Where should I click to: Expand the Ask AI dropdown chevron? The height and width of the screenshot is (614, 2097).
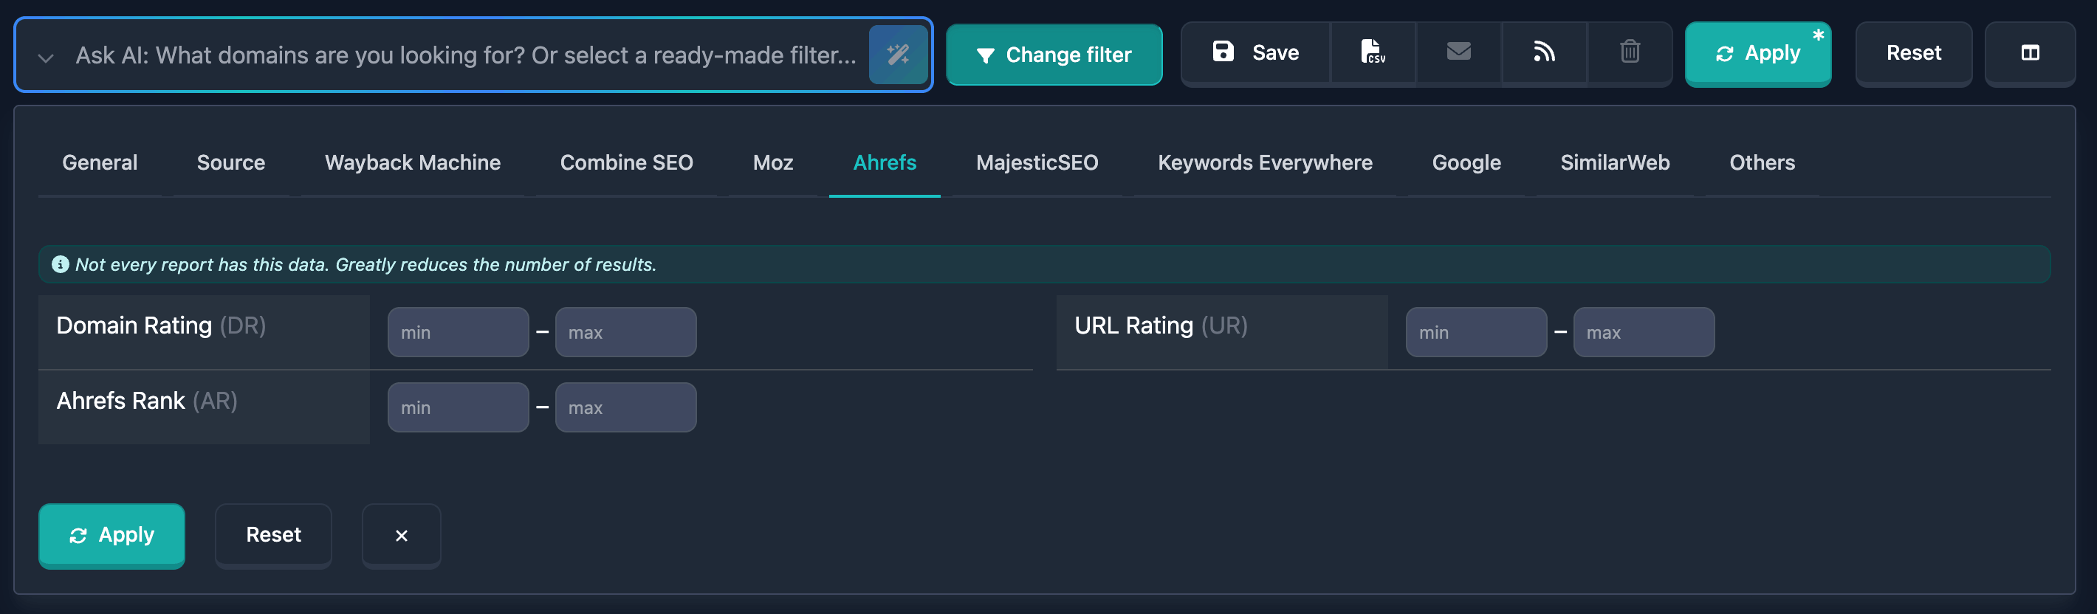coord(47,56)
